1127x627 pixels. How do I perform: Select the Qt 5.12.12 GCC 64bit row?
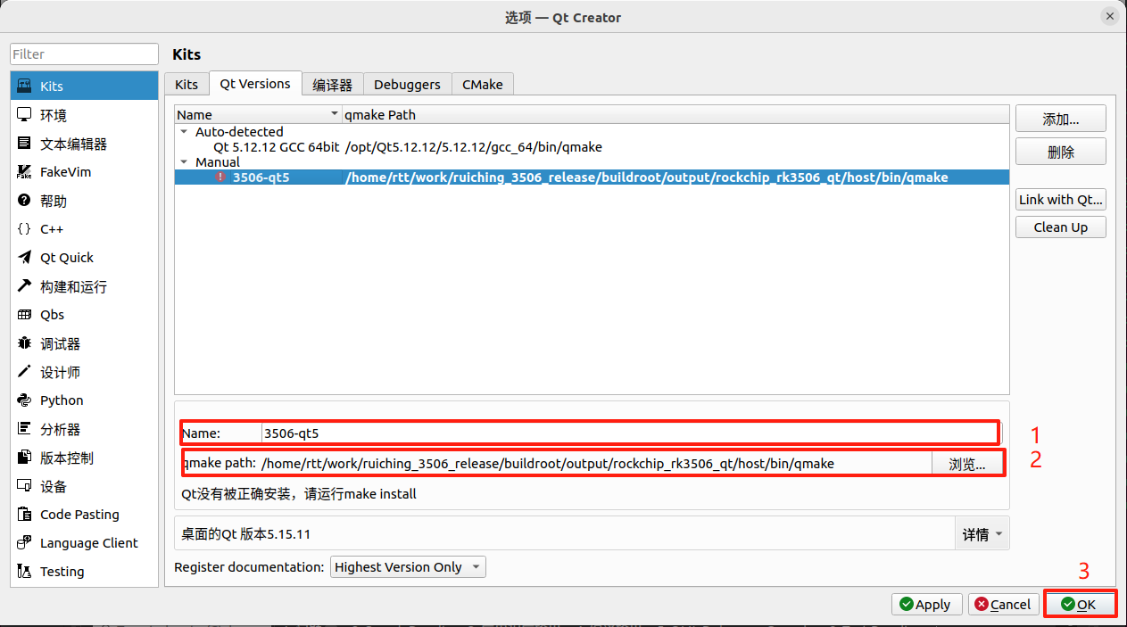(x=277, y=147)
